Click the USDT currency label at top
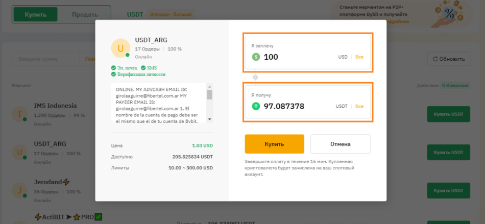This screenshot has height=224, width=485. pos(135,14)
